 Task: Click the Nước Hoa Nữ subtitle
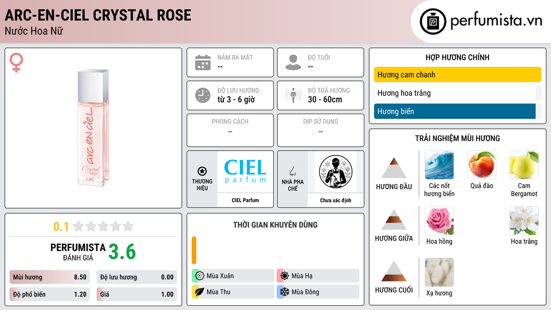click(x=34, y=31)
